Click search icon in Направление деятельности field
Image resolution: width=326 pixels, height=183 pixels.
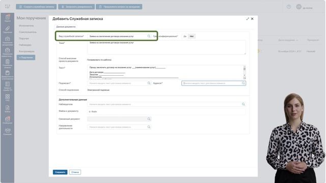[x=149, y=127]
